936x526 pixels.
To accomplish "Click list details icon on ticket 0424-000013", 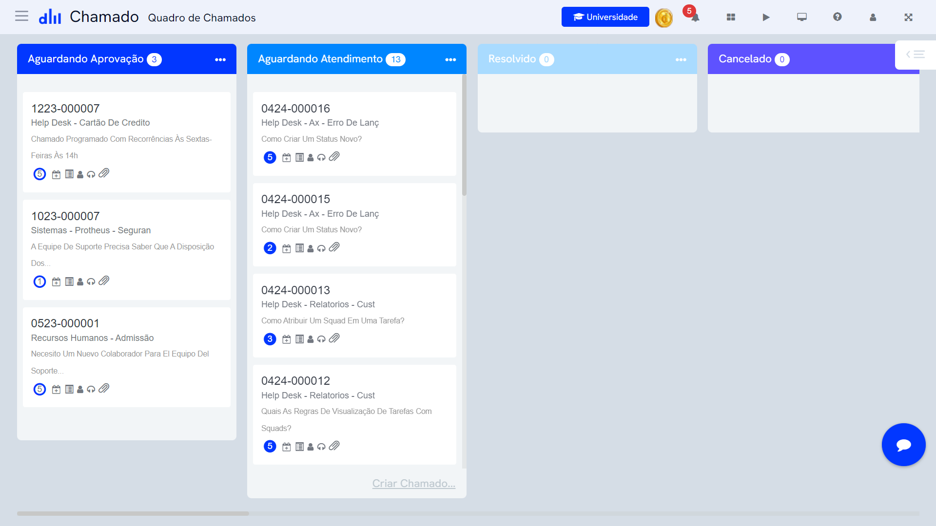I will tap(299, 339).
